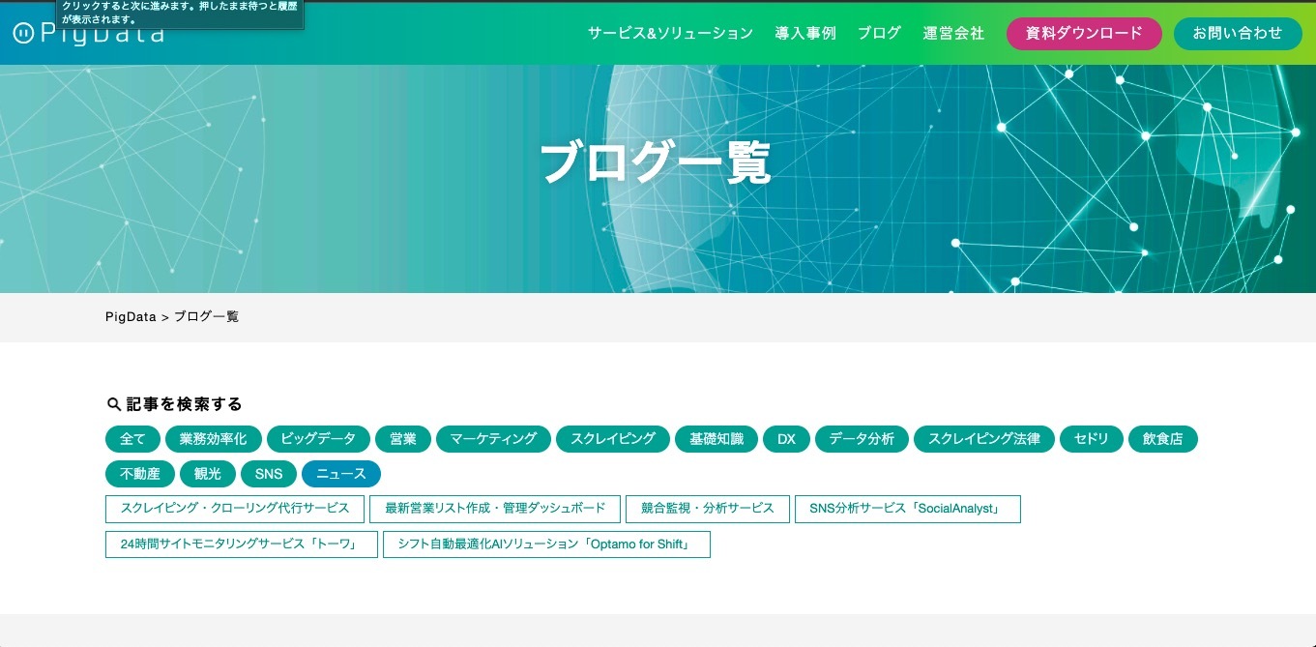The image size is (1316, 647).
Task: Click the PigData logo icon
Action: click(23, 34)
